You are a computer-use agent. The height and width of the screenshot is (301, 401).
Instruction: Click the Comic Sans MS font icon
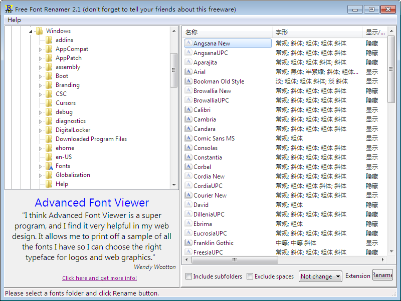coord(188,138)
